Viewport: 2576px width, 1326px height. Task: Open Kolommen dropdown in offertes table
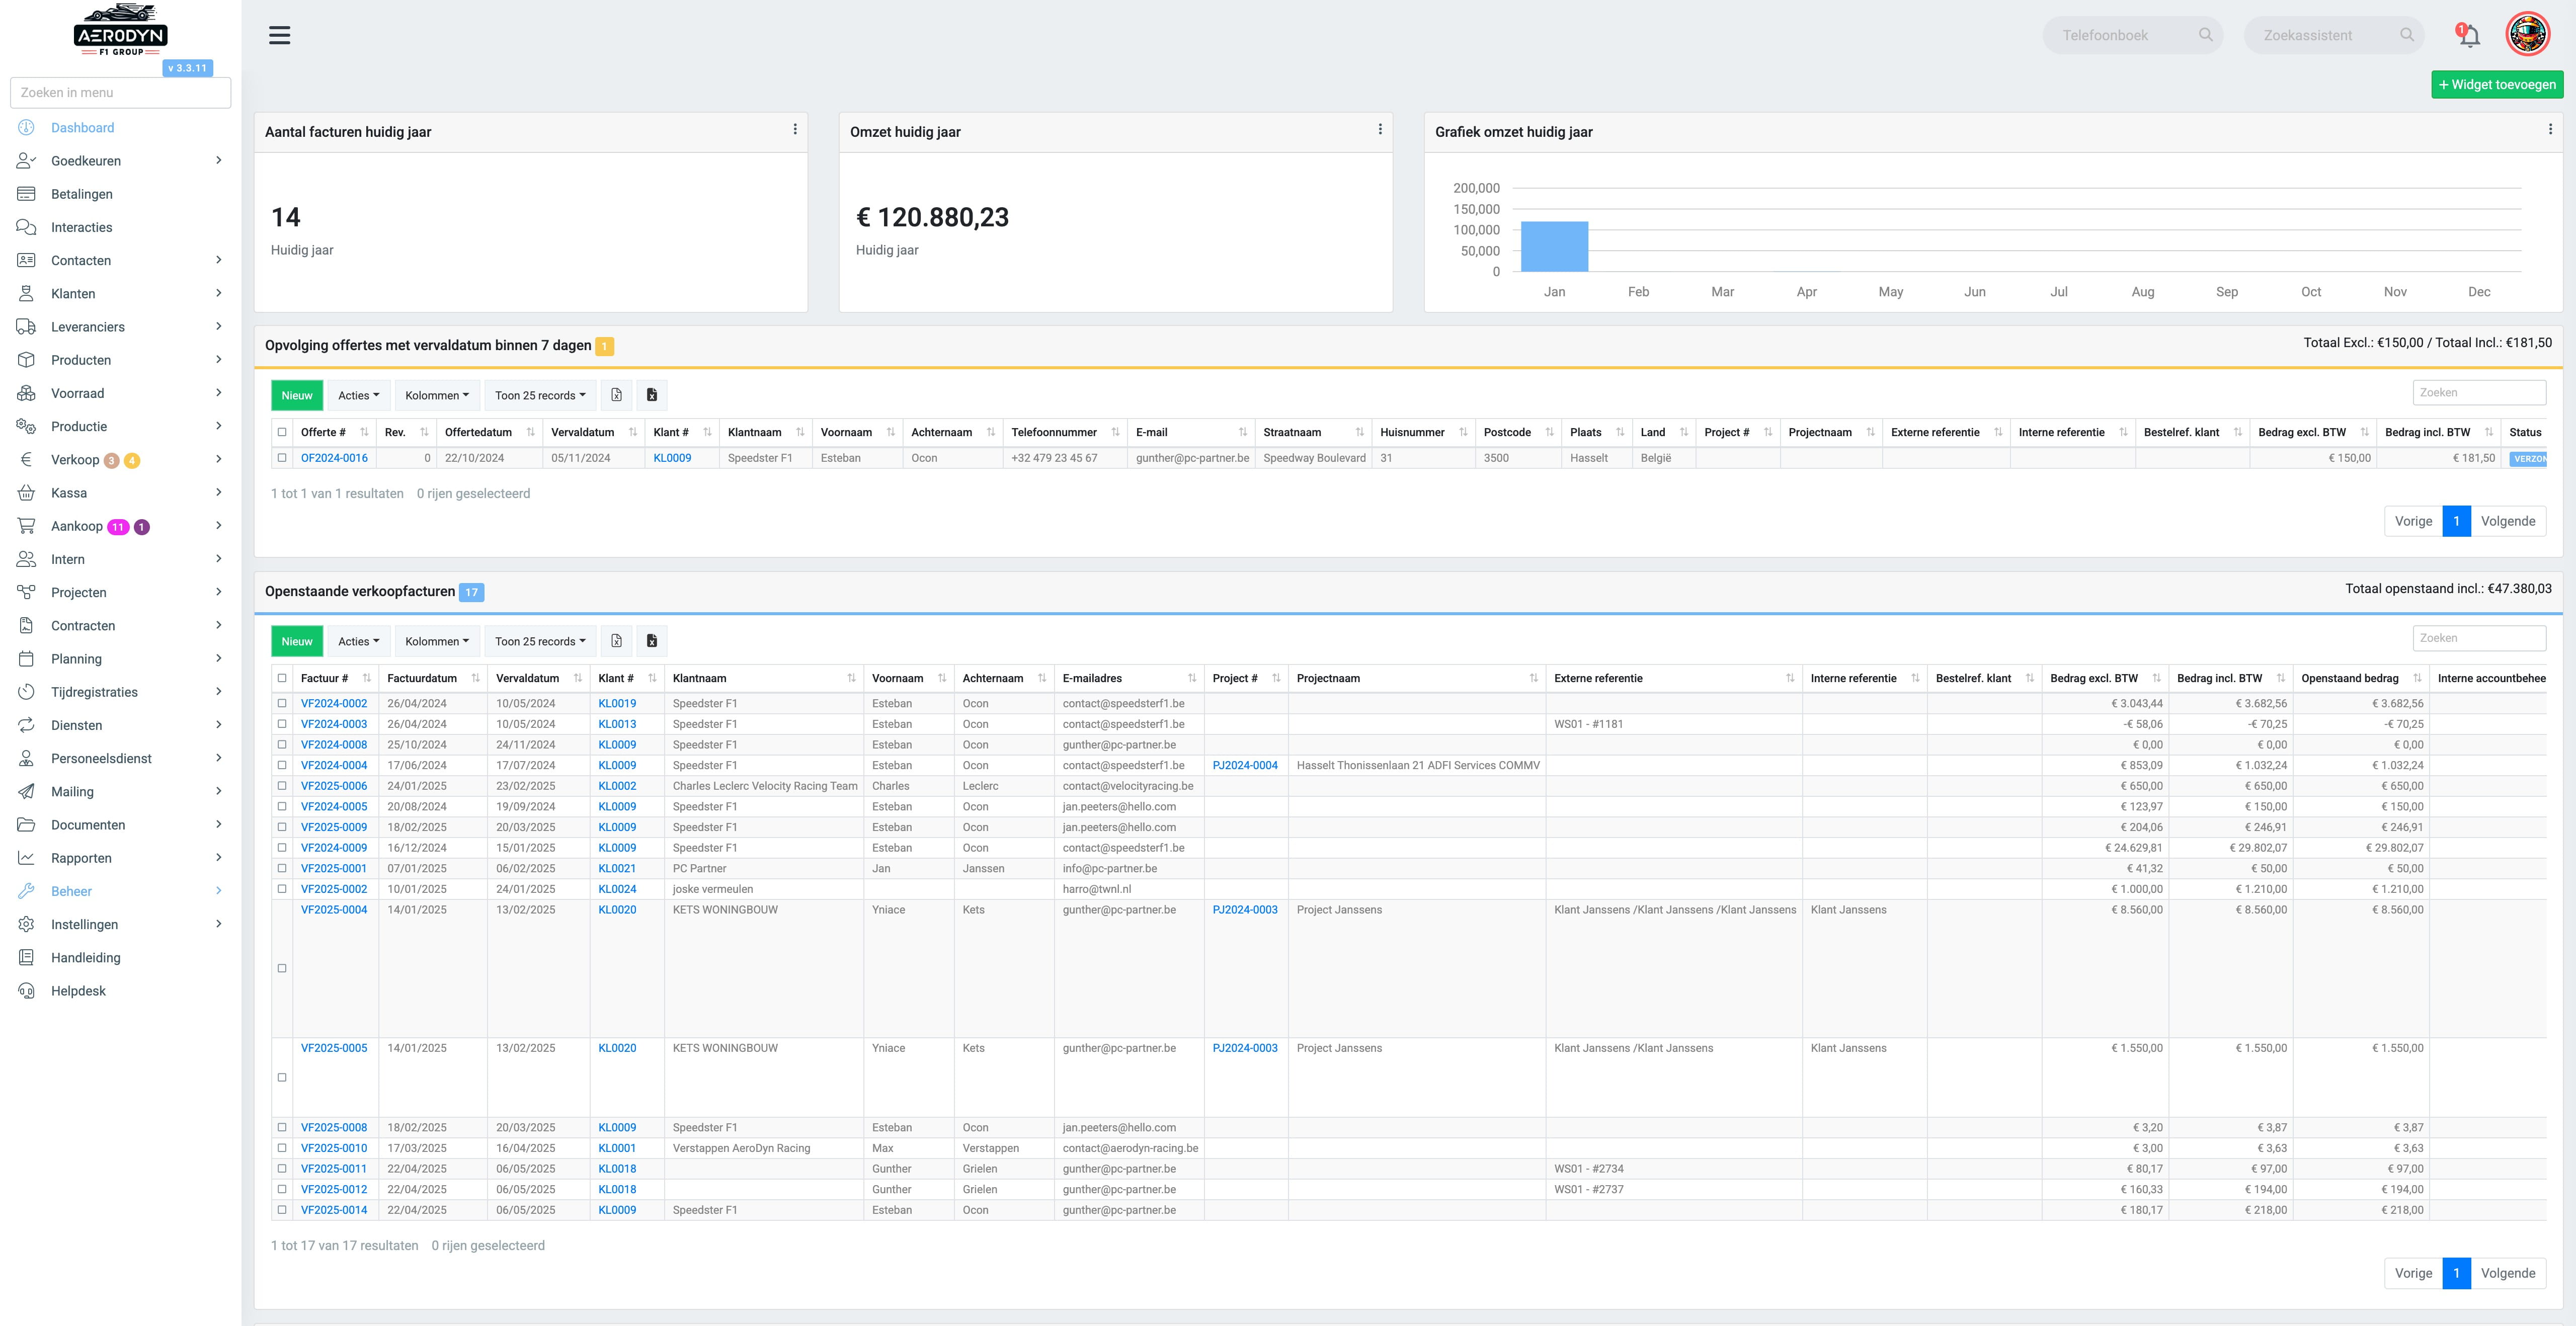pyautogui.click(x=437, y=395)
